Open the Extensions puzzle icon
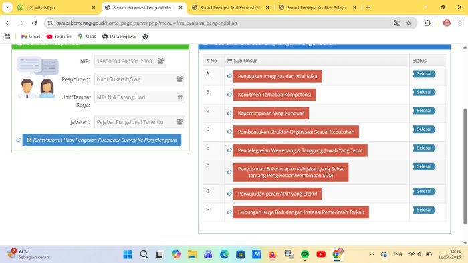Screen dimensions: 468x263 point(427,23)
